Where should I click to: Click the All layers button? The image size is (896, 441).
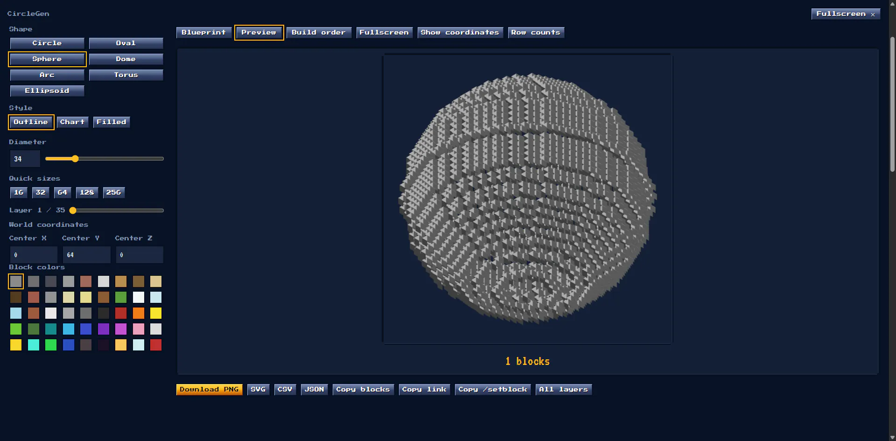click(x=564, y=389)
